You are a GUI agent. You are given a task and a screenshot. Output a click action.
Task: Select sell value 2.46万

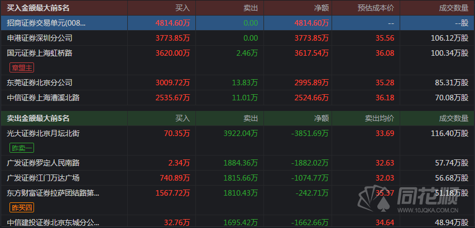[x=246, y=53]
